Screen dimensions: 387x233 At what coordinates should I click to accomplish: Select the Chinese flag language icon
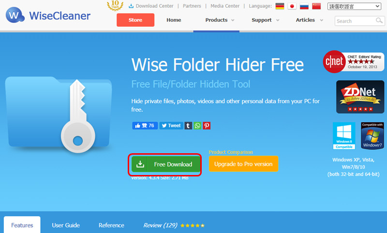pyautogui.click(x=316, y=6)
